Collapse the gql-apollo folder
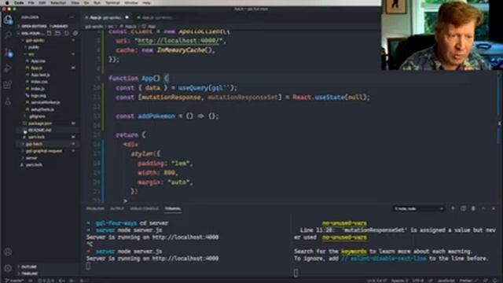Viewport: 503px width, 283px height. coord(47,40)
